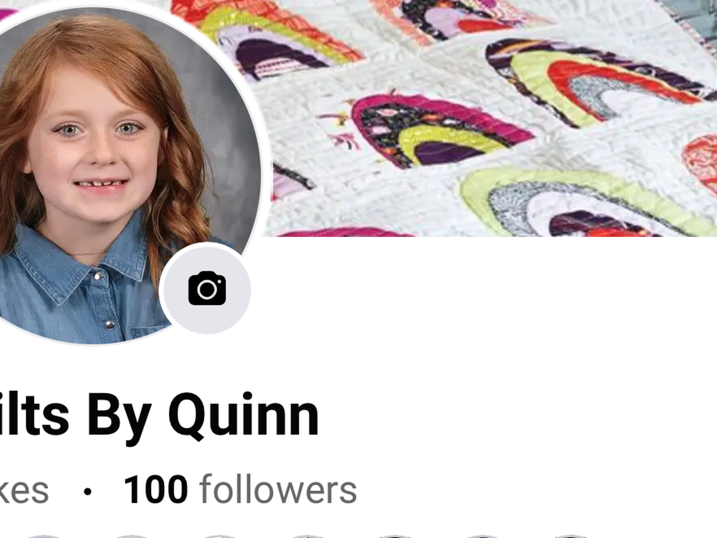The height and width of the screenshot is (538, 717).
Task: Open the fifth follower avatar in the row
Action: point(394,536)
